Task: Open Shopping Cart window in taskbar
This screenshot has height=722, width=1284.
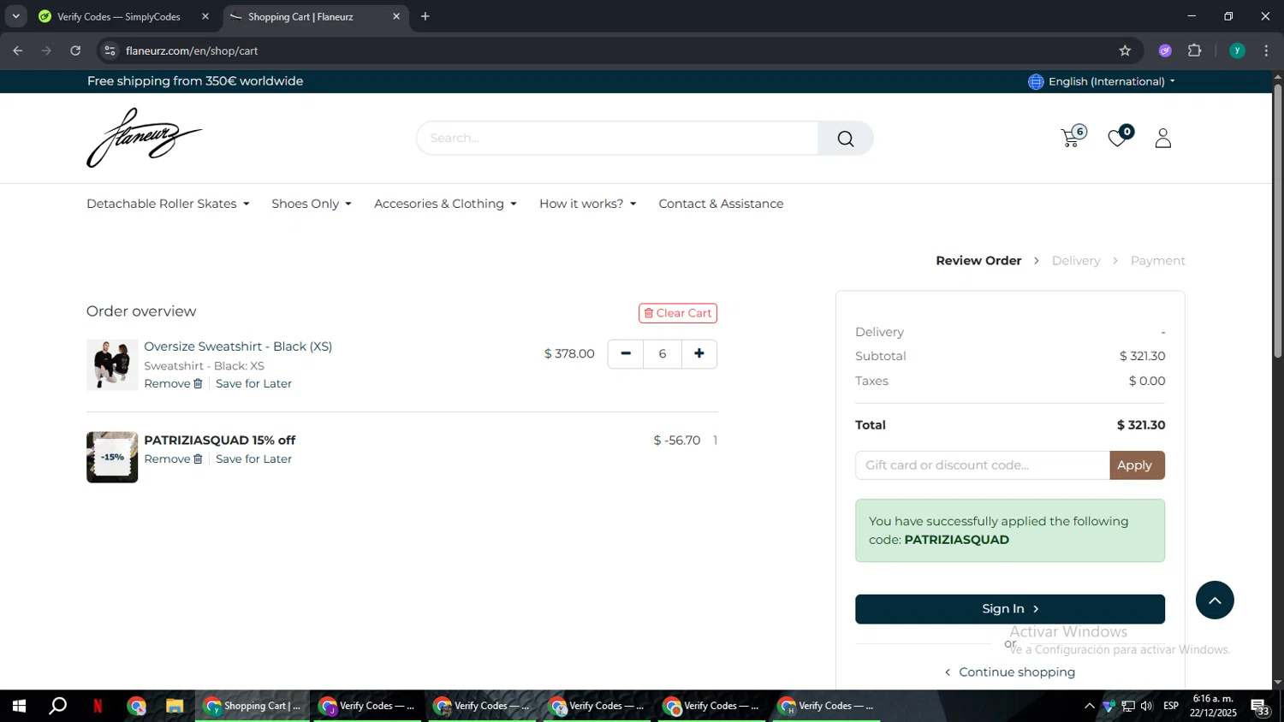Action: pos(253,706)
